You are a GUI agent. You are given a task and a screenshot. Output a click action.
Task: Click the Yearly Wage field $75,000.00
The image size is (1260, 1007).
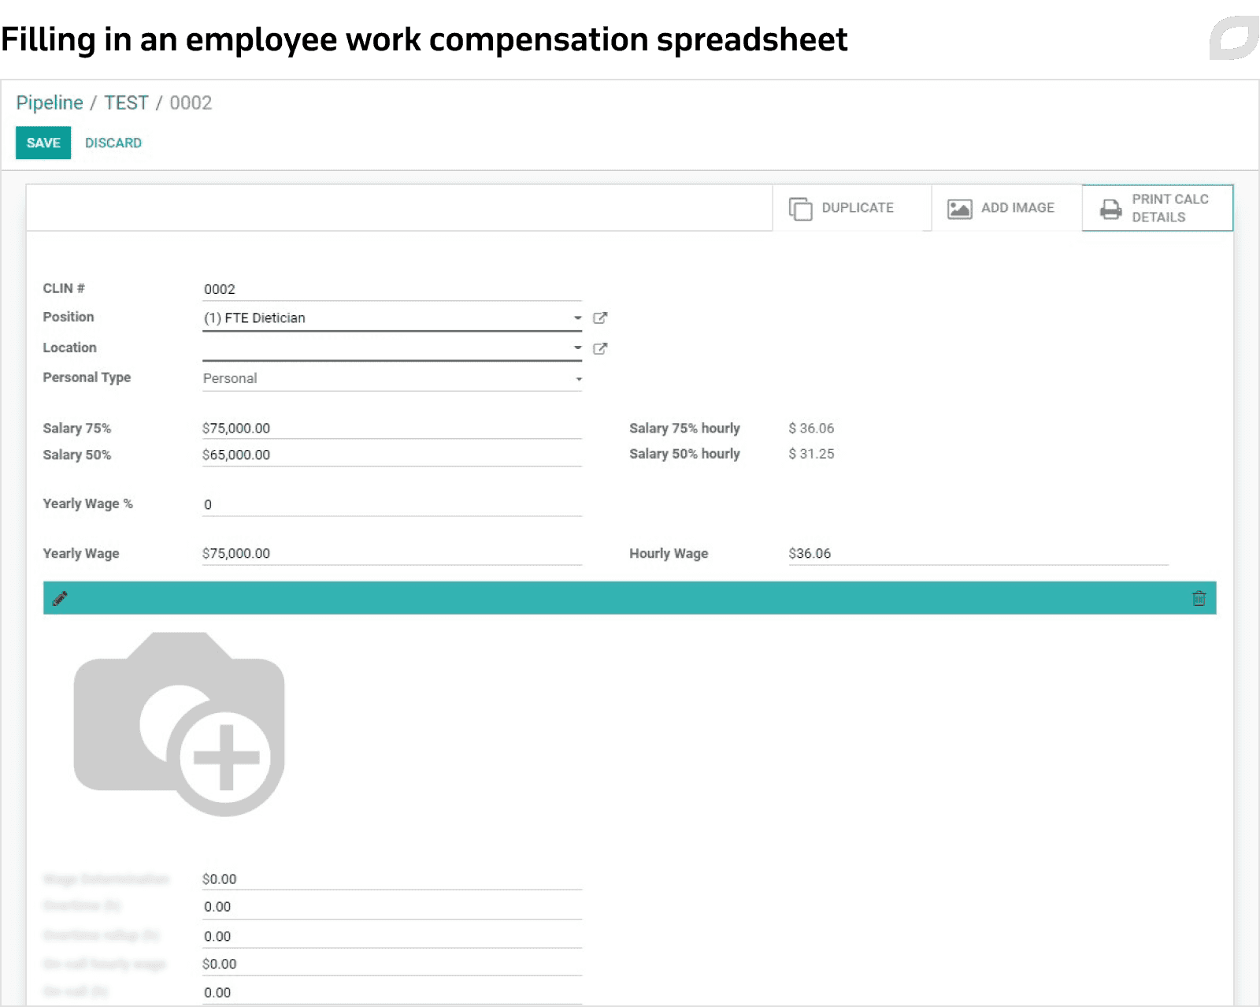(392, 553)
